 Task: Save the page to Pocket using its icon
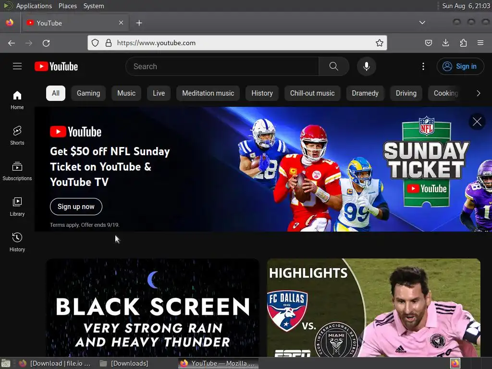[428, 43]
